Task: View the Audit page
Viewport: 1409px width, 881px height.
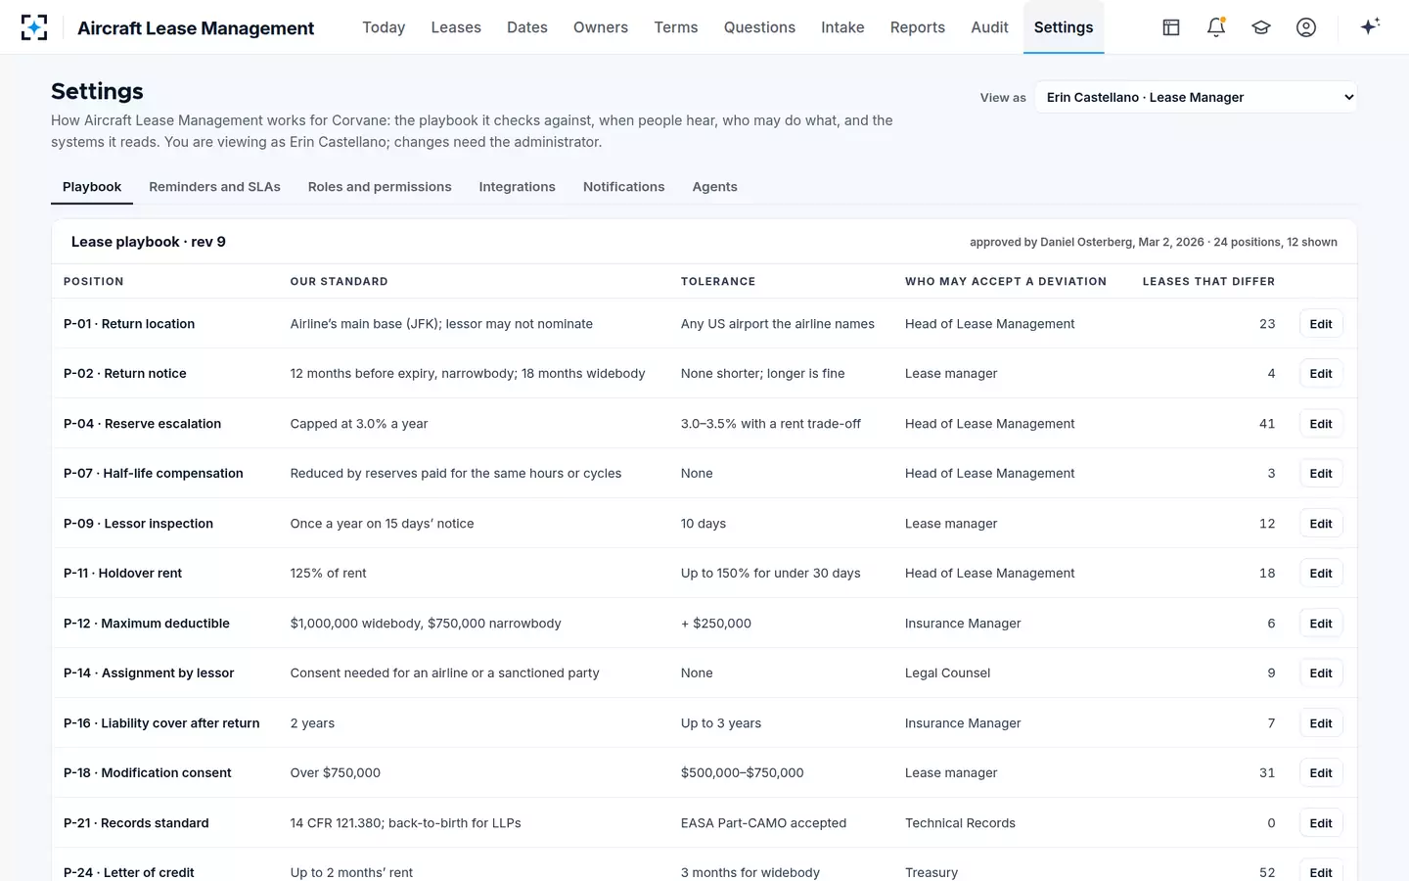Action: tap(989, 27)
